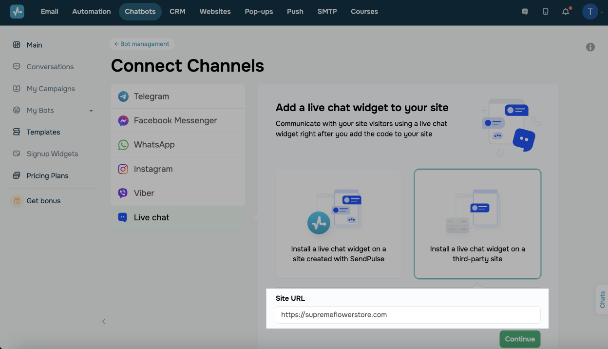608x349 pixels.
Task: Select the WhatsApp channel icon
Action: point(123,145)
